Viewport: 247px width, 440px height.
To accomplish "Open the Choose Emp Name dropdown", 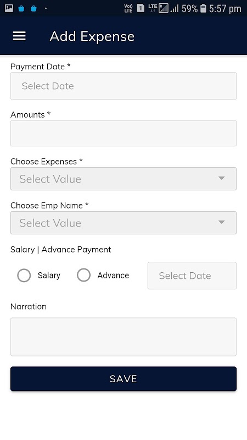I will tap(123, 223).
